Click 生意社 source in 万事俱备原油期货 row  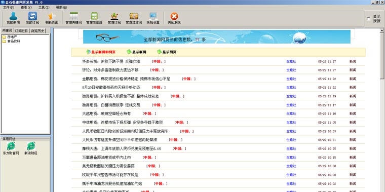(x=291, y=158)
